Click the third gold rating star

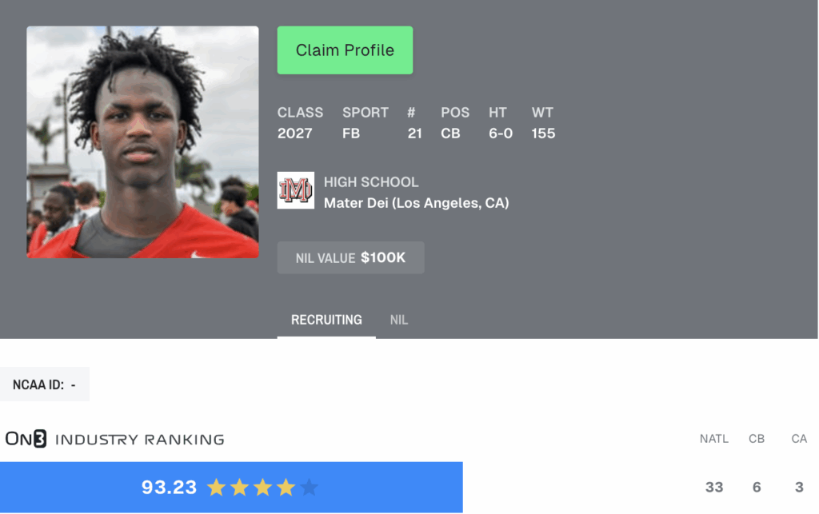click(x=262, y=488)
